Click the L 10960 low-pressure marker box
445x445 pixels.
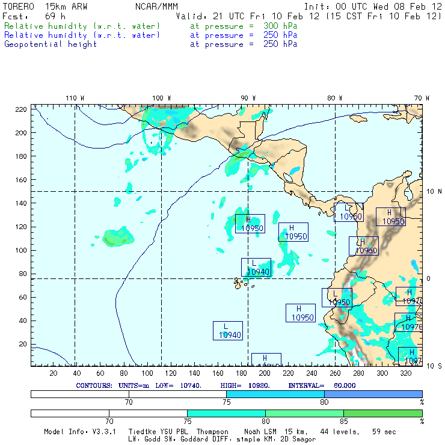(349, 213)
